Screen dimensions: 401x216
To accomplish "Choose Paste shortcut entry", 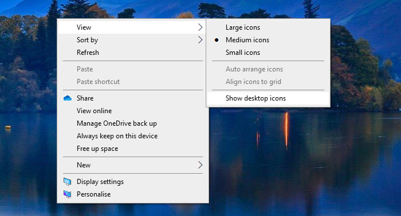I will coord(132,82).
